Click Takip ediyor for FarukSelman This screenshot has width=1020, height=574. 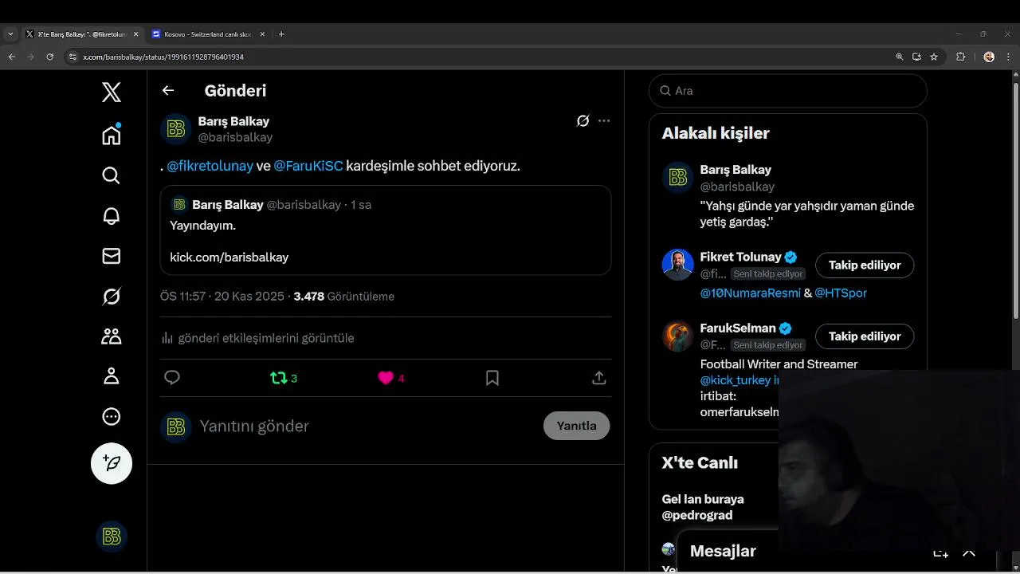tap(865, 336)
